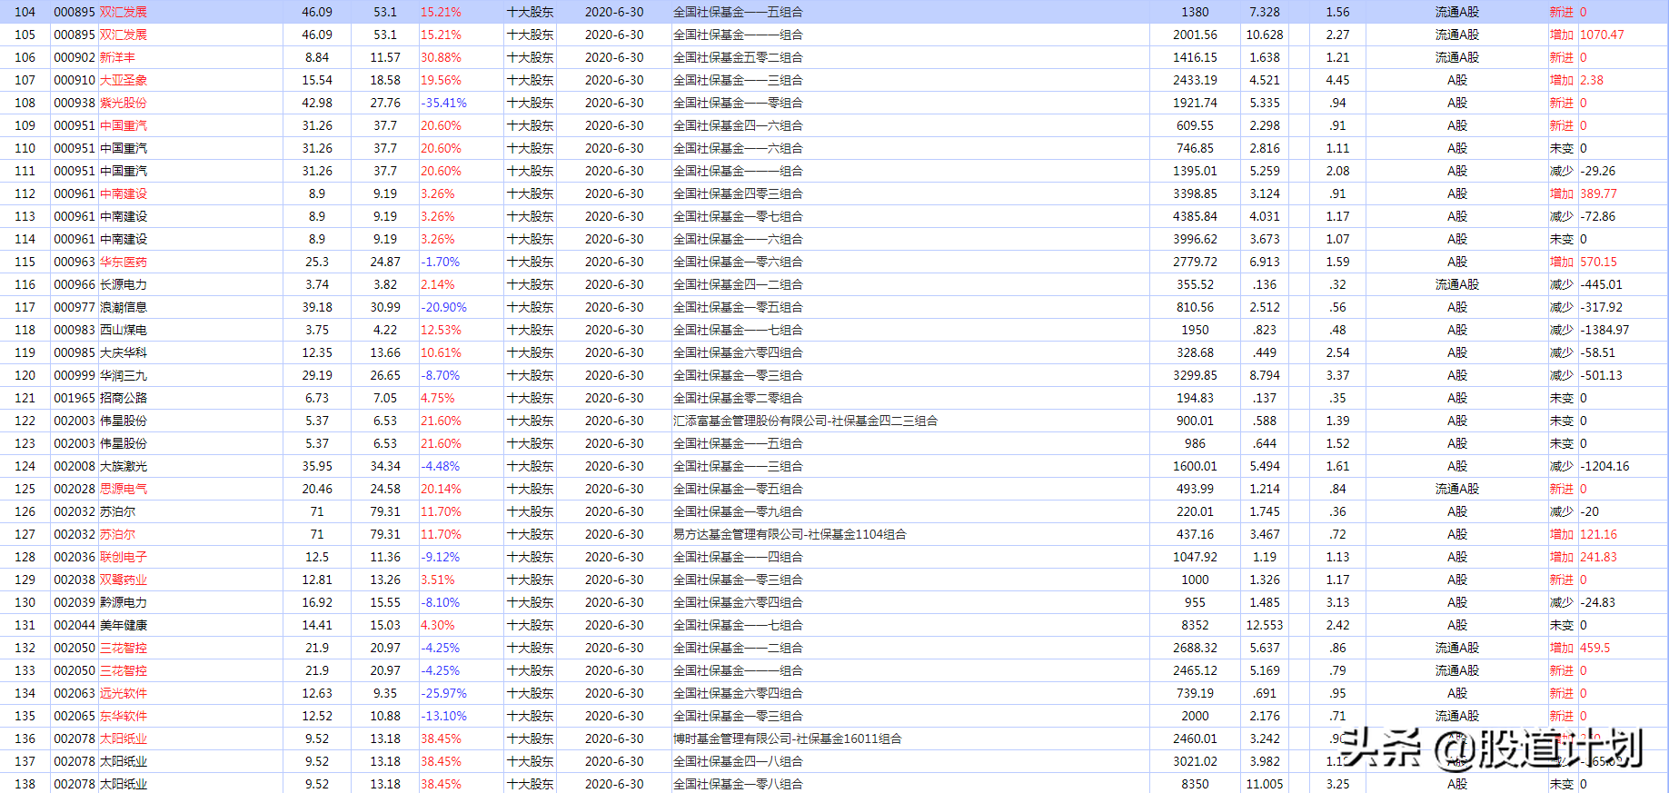Click the stock name 浪潮信息
This screenshot has height=793, width=1669.
tap(124, 307)
